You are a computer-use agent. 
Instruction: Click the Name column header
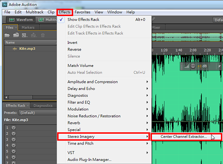tap(31, 42)
